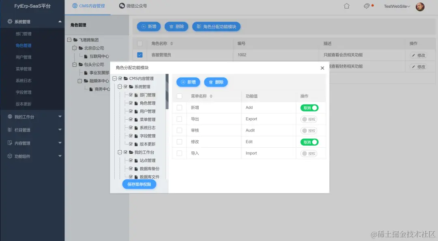Click the 保存菜单权限 button
This screenshot has width=438, height=241.
click(x=138, y=184)
